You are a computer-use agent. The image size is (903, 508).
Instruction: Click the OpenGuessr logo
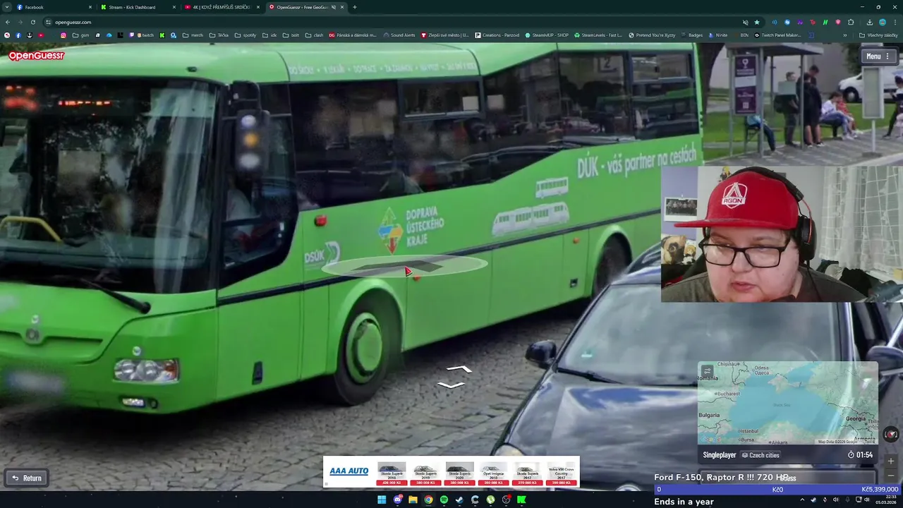(36, 55)
